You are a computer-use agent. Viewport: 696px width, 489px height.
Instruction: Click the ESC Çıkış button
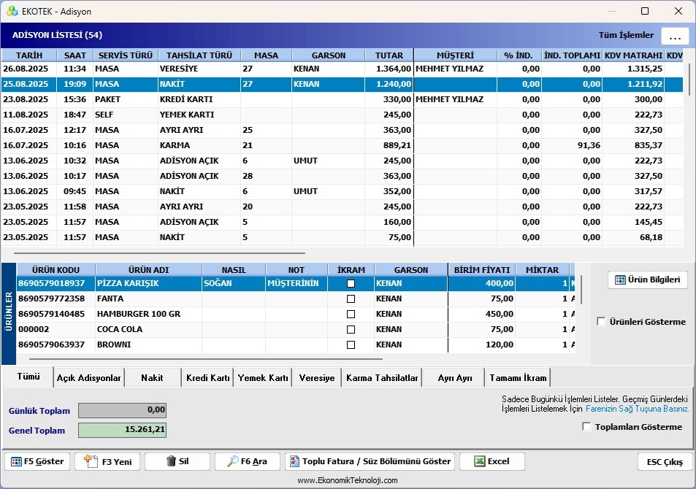click(665, 461)
